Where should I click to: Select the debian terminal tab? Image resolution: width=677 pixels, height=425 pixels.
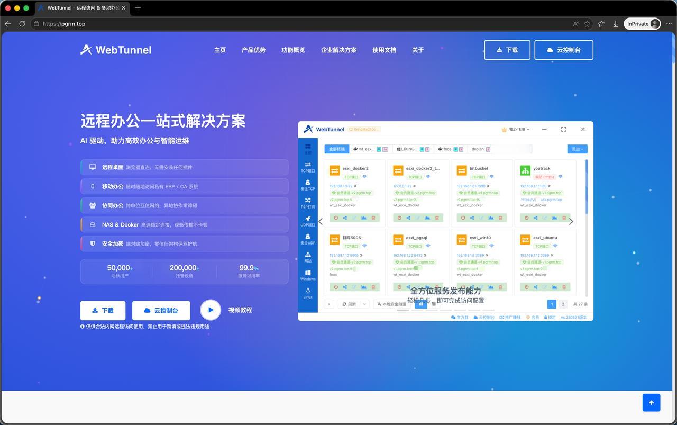pyautogui.click(x=480, y=149)
